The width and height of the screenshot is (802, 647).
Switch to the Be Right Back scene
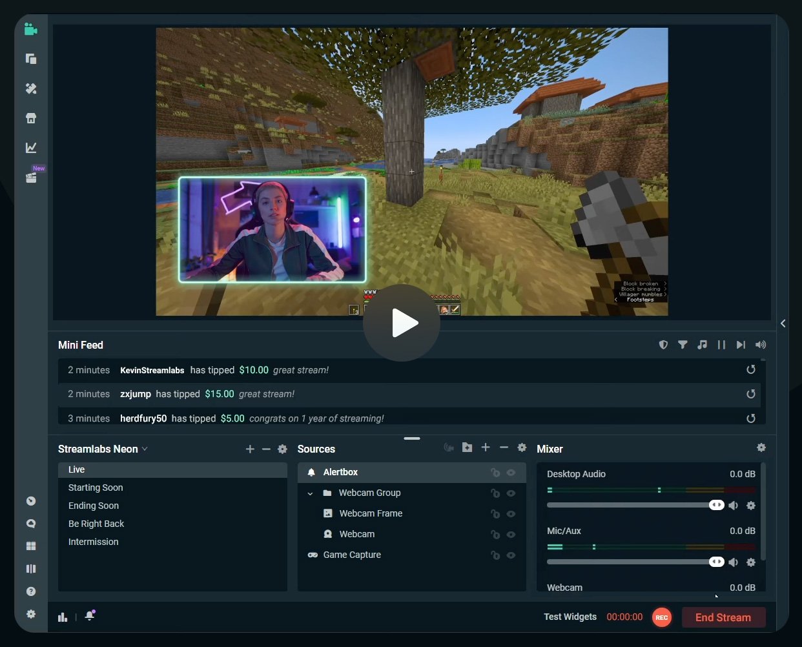(96, 524)
